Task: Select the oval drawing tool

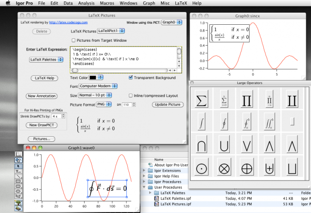Action: pyautogui.click(x=18, y=191)
